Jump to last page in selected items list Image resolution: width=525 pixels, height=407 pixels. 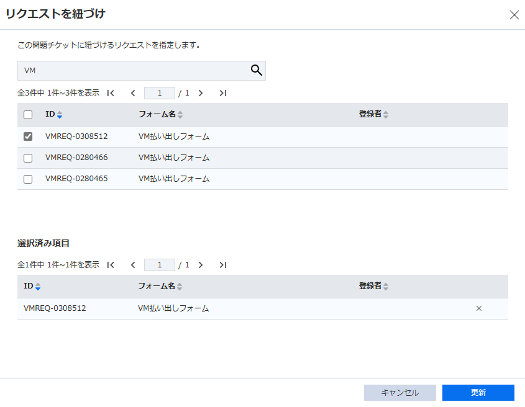tap(222, 265)
